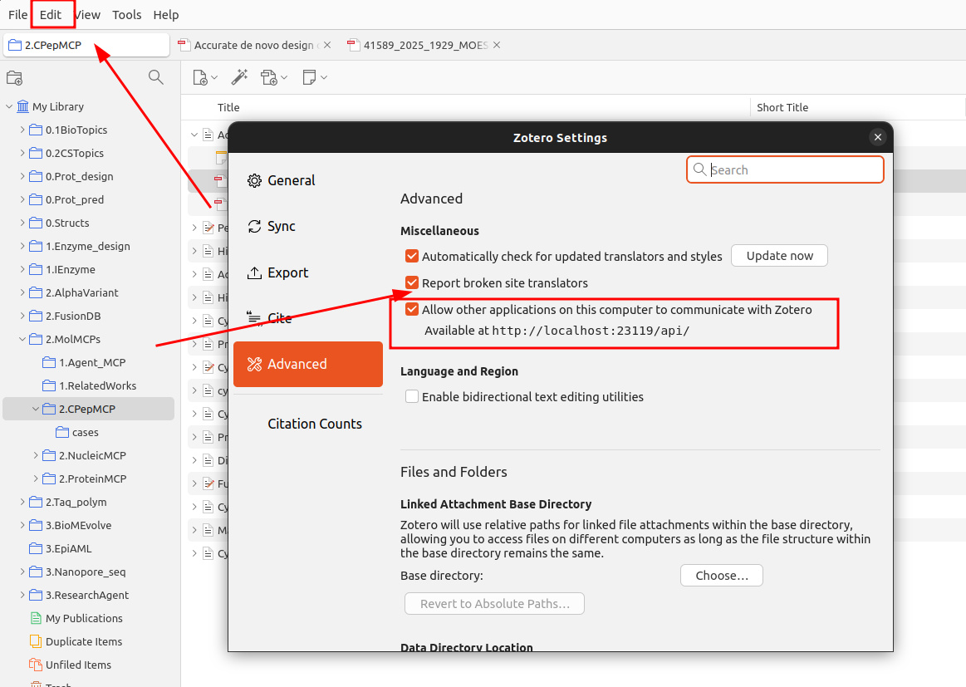Click the Add Attachment toolbar icon
The image size is (966, 687).
[x=268, y=77]
